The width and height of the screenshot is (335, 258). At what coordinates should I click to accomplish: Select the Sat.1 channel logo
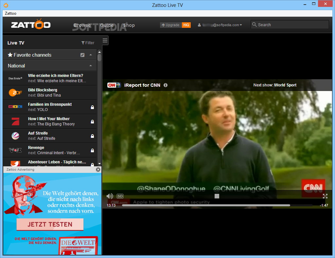pos(15,136)
